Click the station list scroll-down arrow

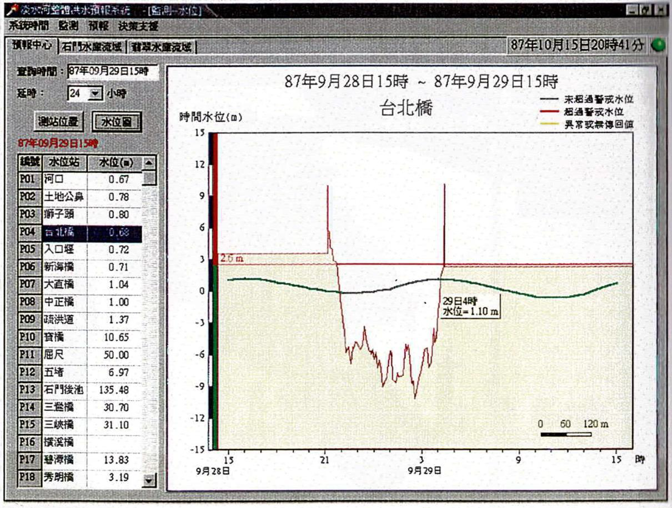(x=149, y=480)
